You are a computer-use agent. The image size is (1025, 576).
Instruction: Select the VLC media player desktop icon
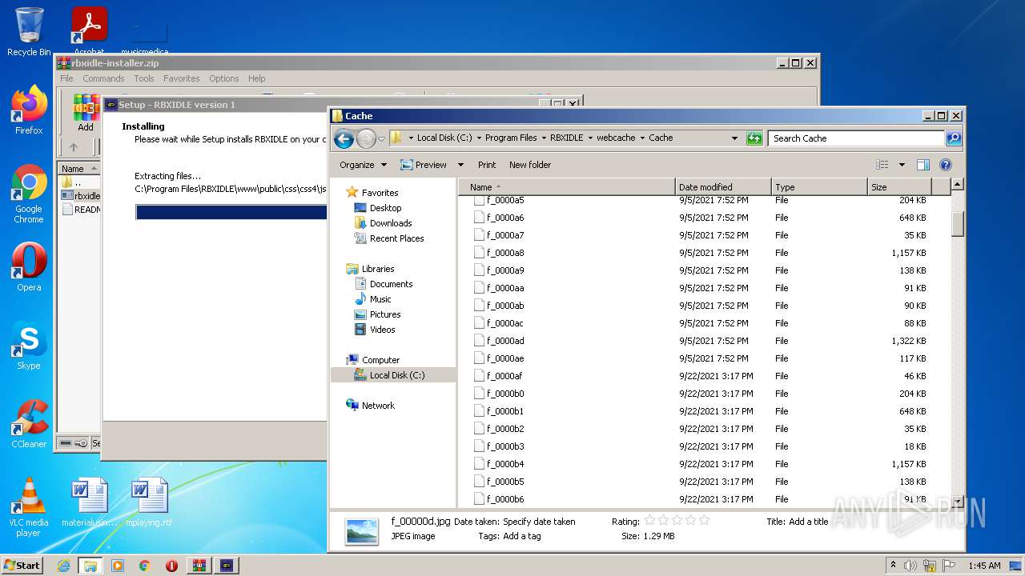pos(29,508)
